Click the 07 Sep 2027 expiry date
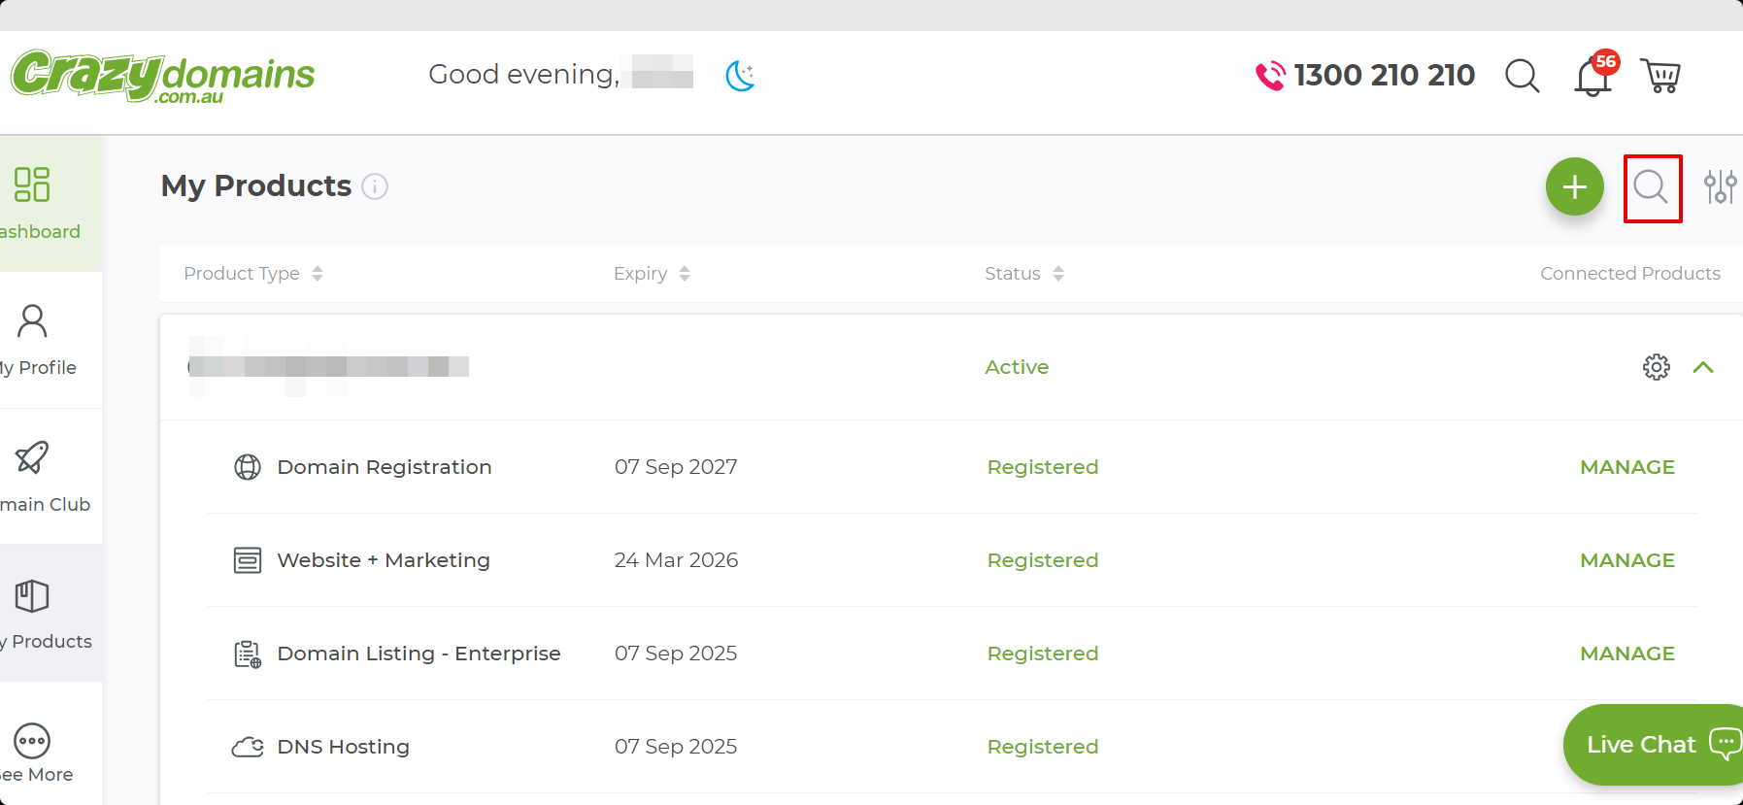The width and height of the screenshot is (1743, 805). [x=676, y=467]
